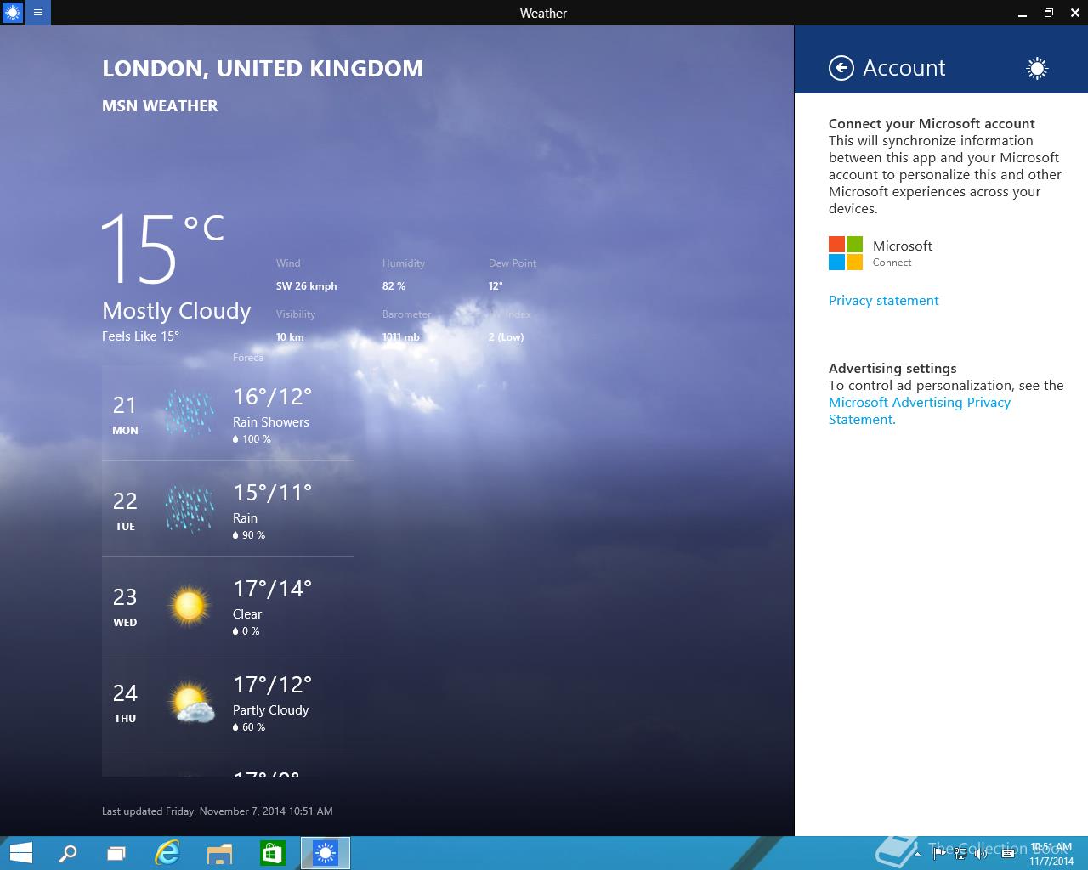The height and width of the screenshot is (870, 1088).
Task: Select the Tuesday 22 rain icon
Action: [189, 509]
